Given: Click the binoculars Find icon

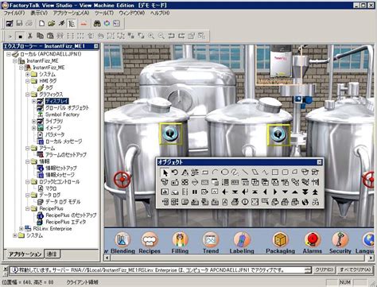Looking at the screenshot, I should pos(97,24).
